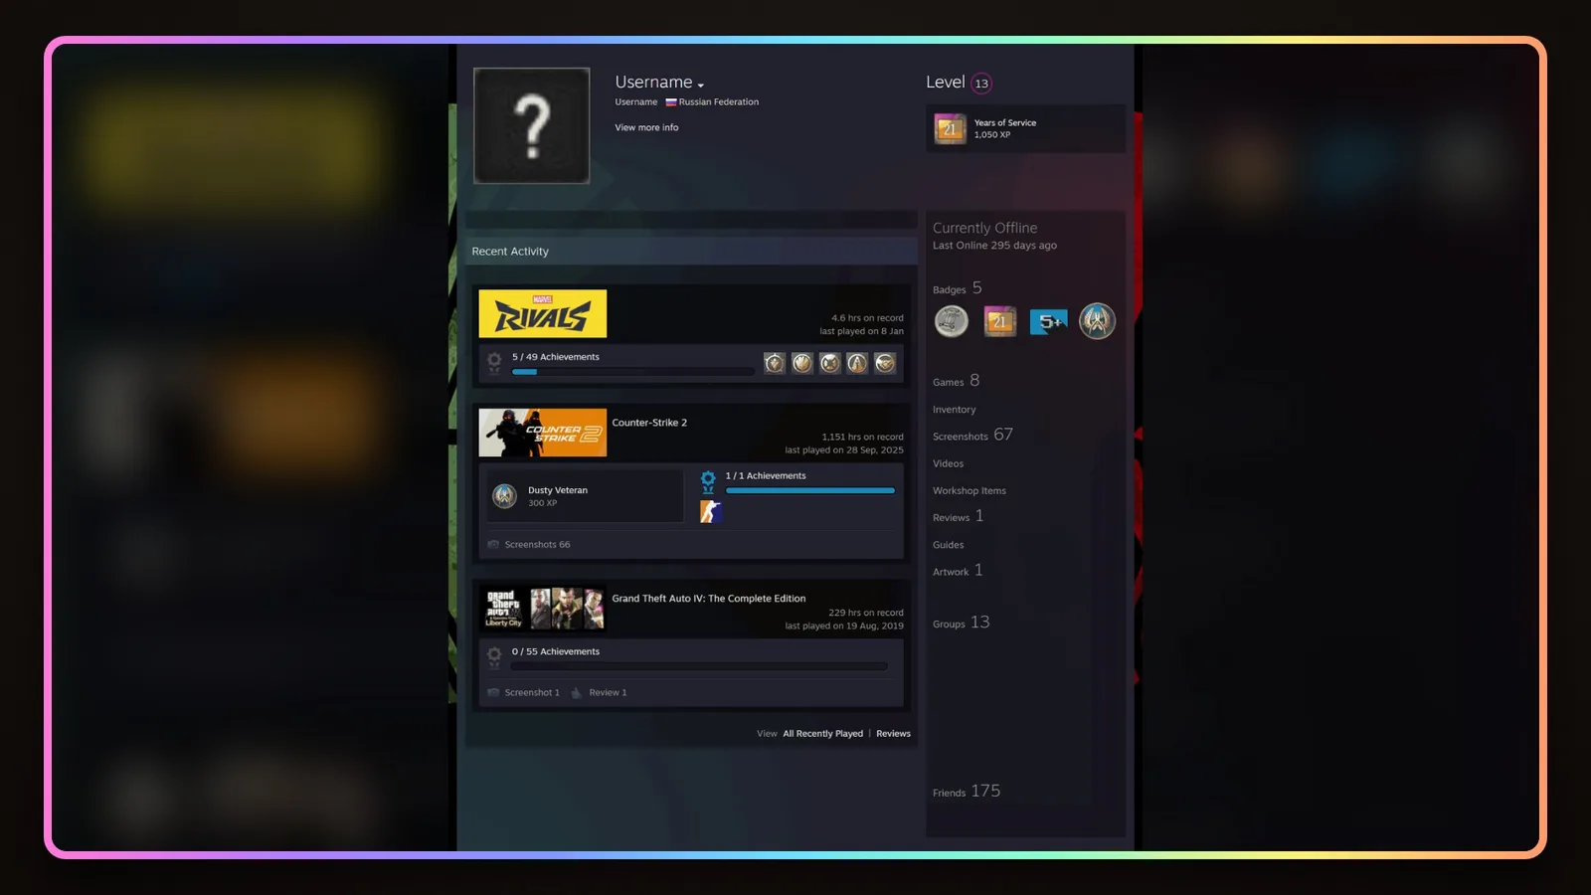
Task: Open the round CS2 service medal badge
Action: (x=1097, y=321)
